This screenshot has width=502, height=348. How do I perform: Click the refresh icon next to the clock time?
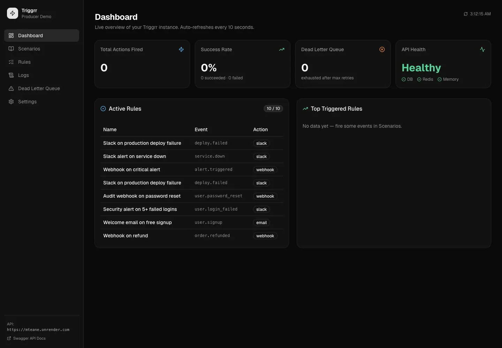pos(466,14)
